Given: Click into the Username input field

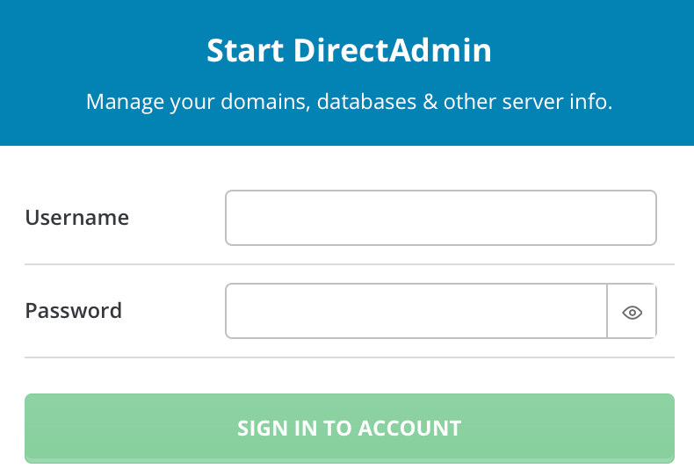Looking at the screenshot, I should 440,218.
